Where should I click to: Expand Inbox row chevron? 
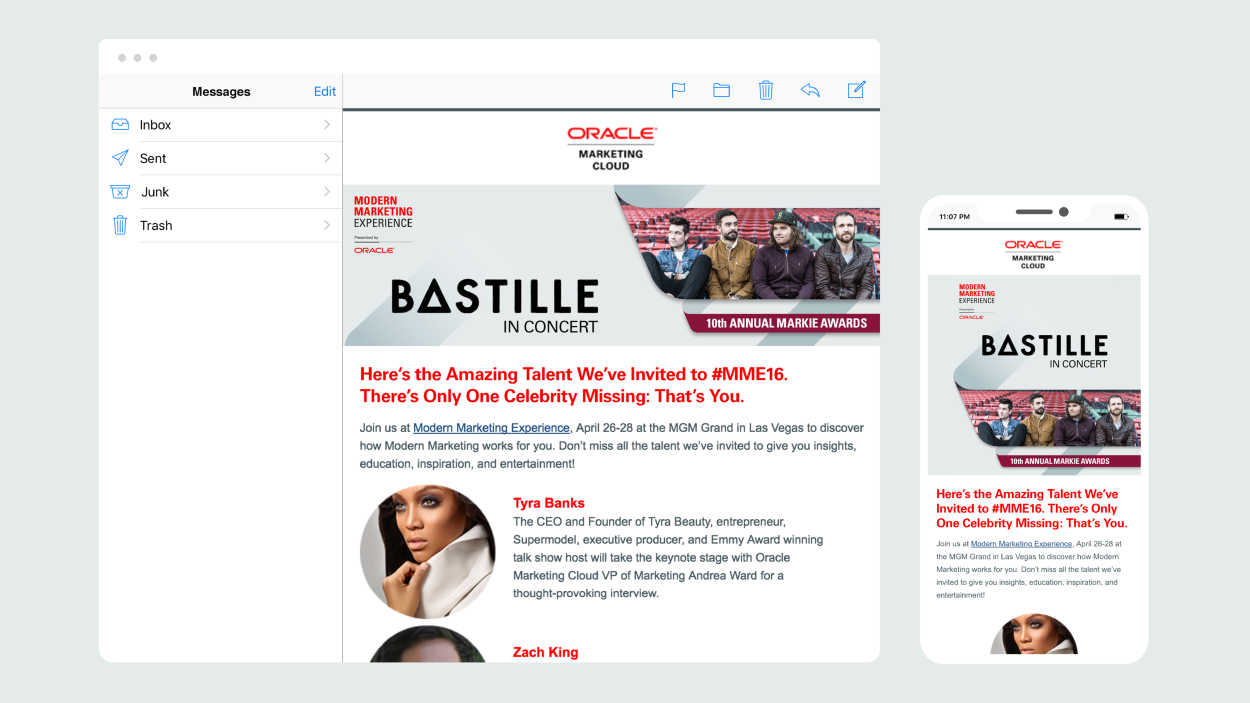point(327,124)
